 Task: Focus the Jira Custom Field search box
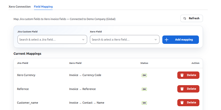[52, 40]
